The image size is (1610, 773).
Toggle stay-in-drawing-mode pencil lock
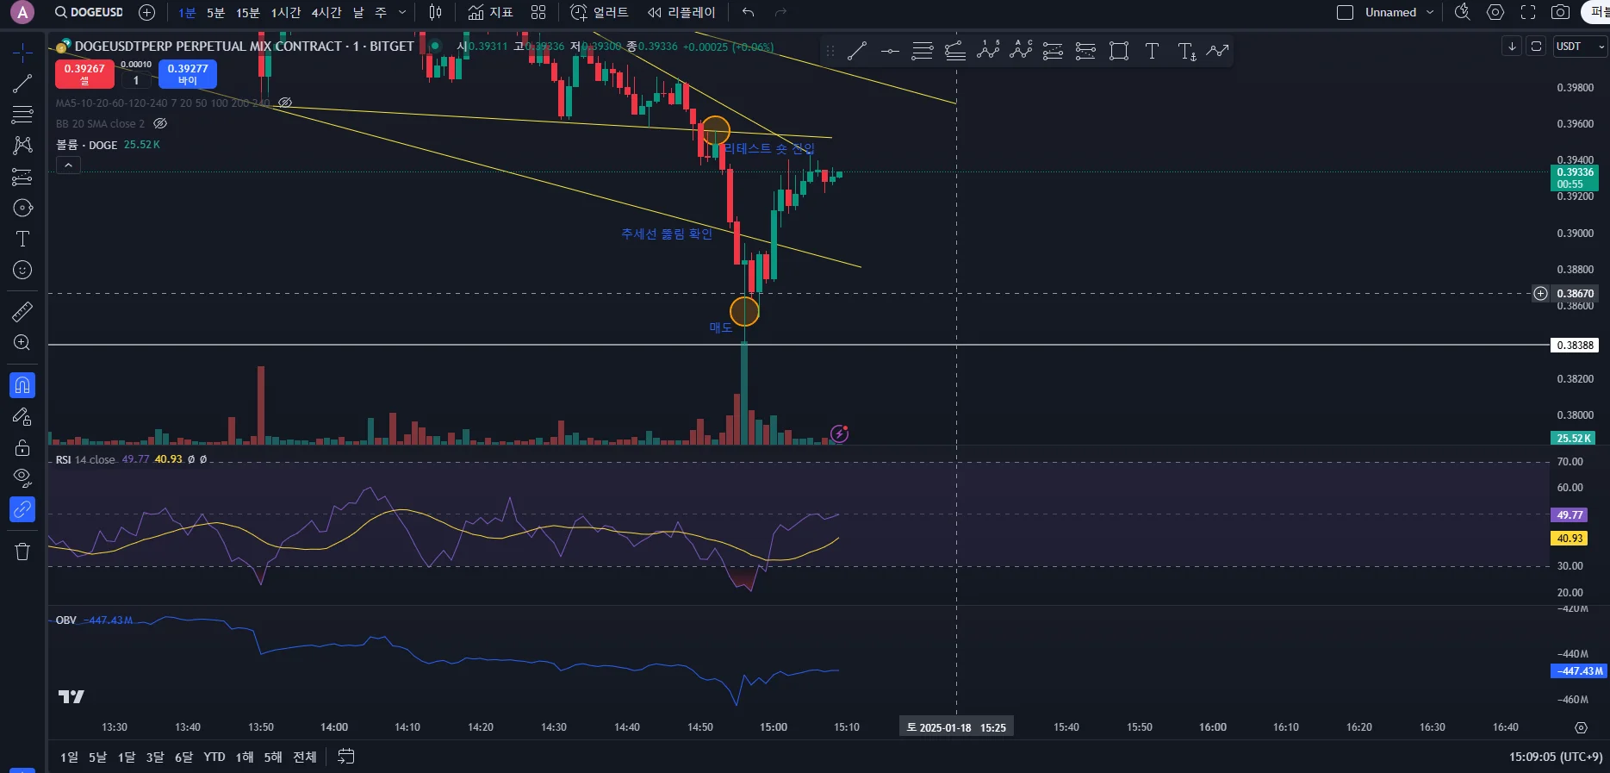tap(22, 417)
